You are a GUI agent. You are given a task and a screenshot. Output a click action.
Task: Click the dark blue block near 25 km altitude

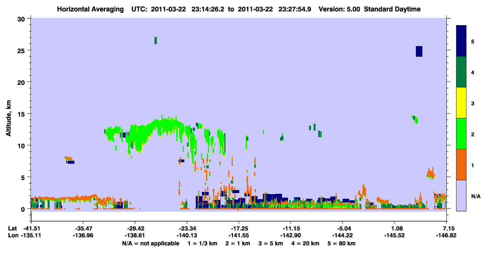coord(419,51)
